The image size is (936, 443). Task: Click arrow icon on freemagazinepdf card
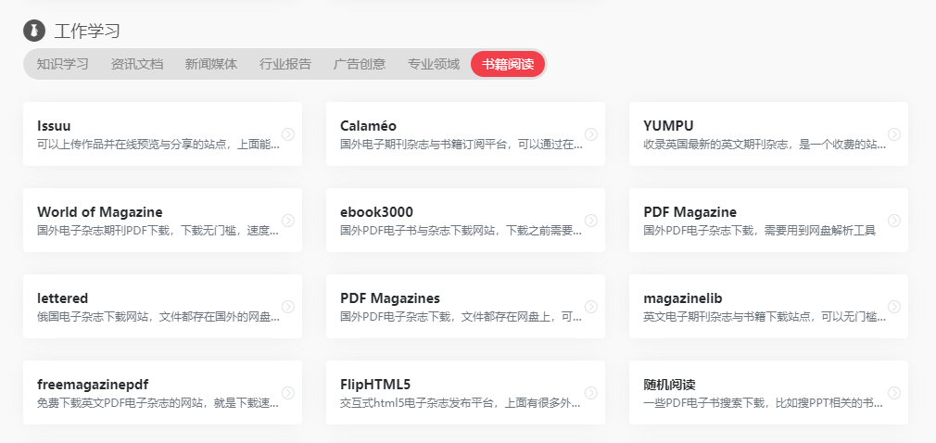(x=287, y=392)
